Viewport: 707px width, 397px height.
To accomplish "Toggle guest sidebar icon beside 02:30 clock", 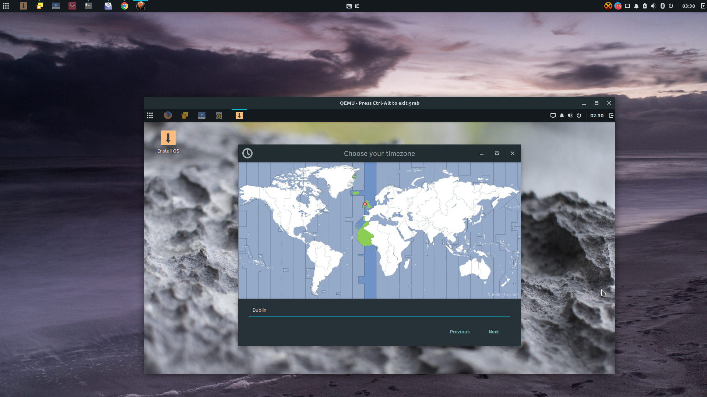I will [611, 115].
